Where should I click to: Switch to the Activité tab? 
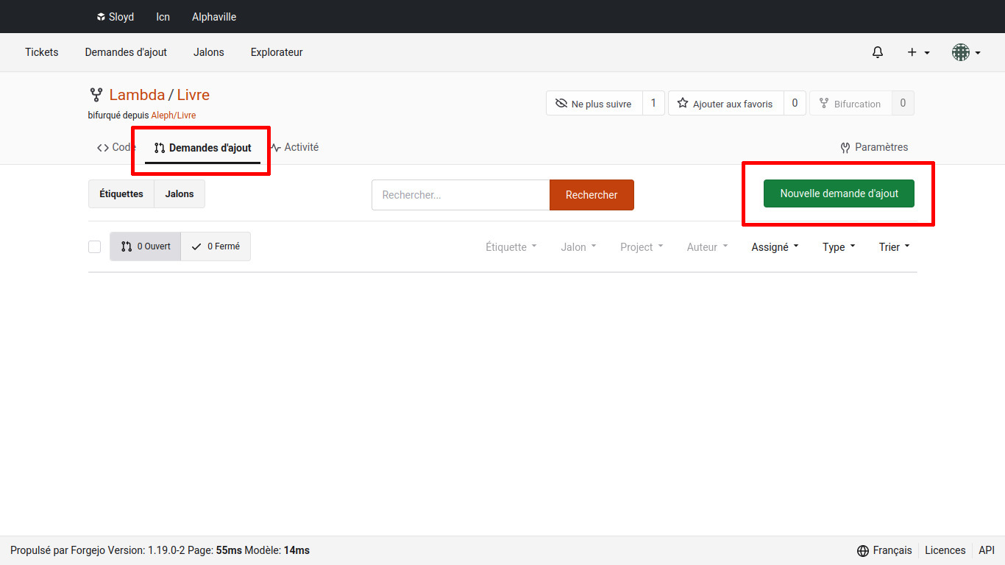click(294, 147)
